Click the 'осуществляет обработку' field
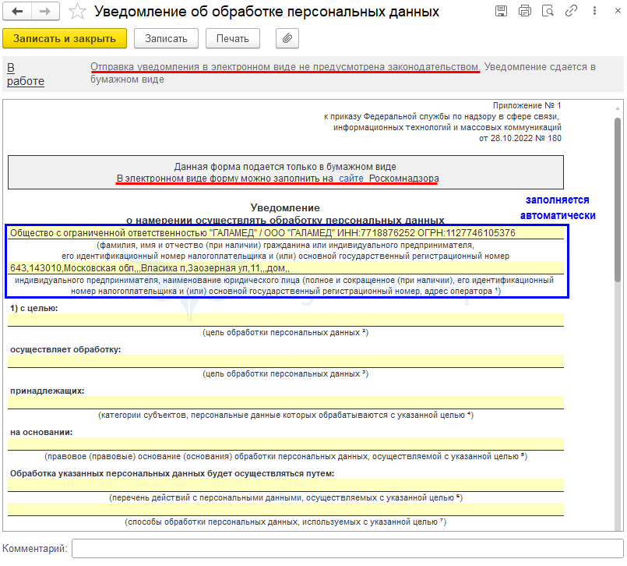Screen dimensions: 627x566 point(286,362)
